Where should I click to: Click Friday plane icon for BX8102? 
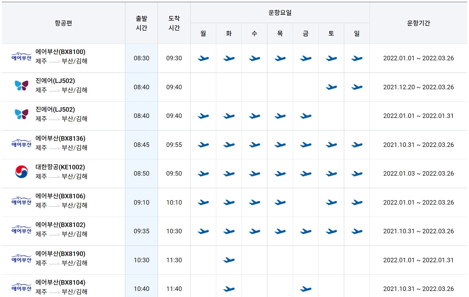(306, 231)
